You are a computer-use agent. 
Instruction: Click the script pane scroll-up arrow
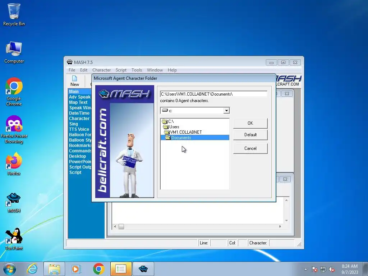[x=286, y=200]
